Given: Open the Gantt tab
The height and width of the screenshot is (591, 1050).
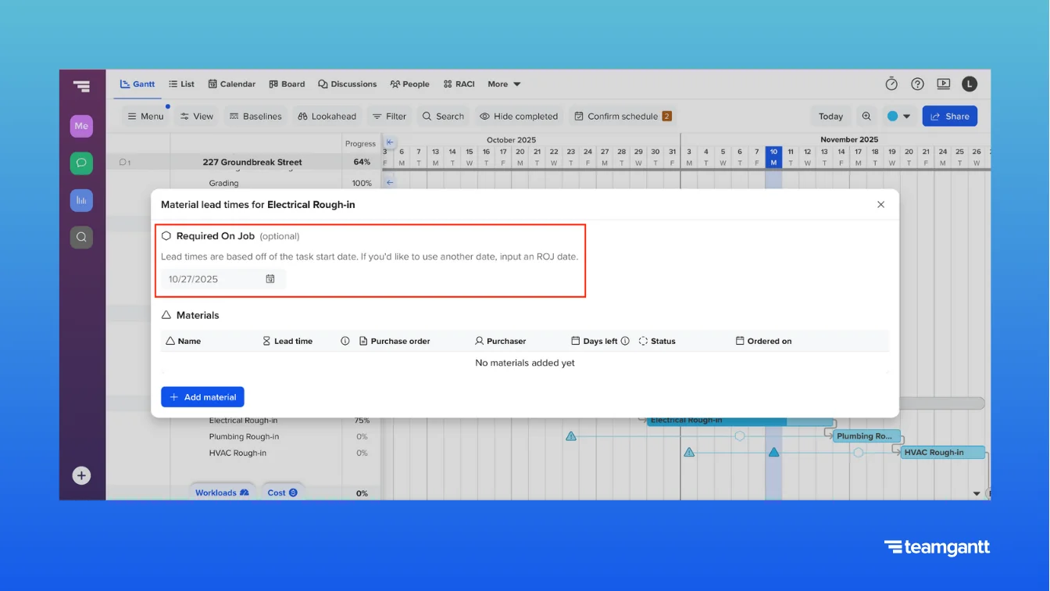Looking at the screenshot, I should coord(137,84).
